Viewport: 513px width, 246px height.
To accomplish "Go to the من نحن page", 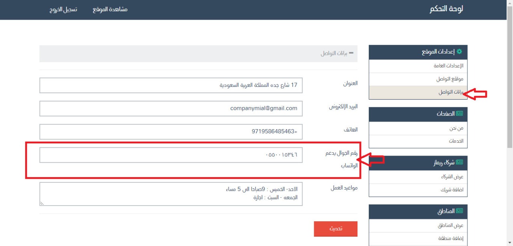I will [x=456, y=128].
